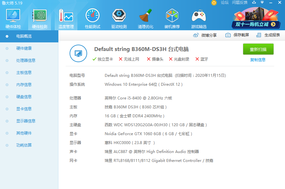Launch 性能测试 gauge icon
The image size is (285, 189).
93,15
